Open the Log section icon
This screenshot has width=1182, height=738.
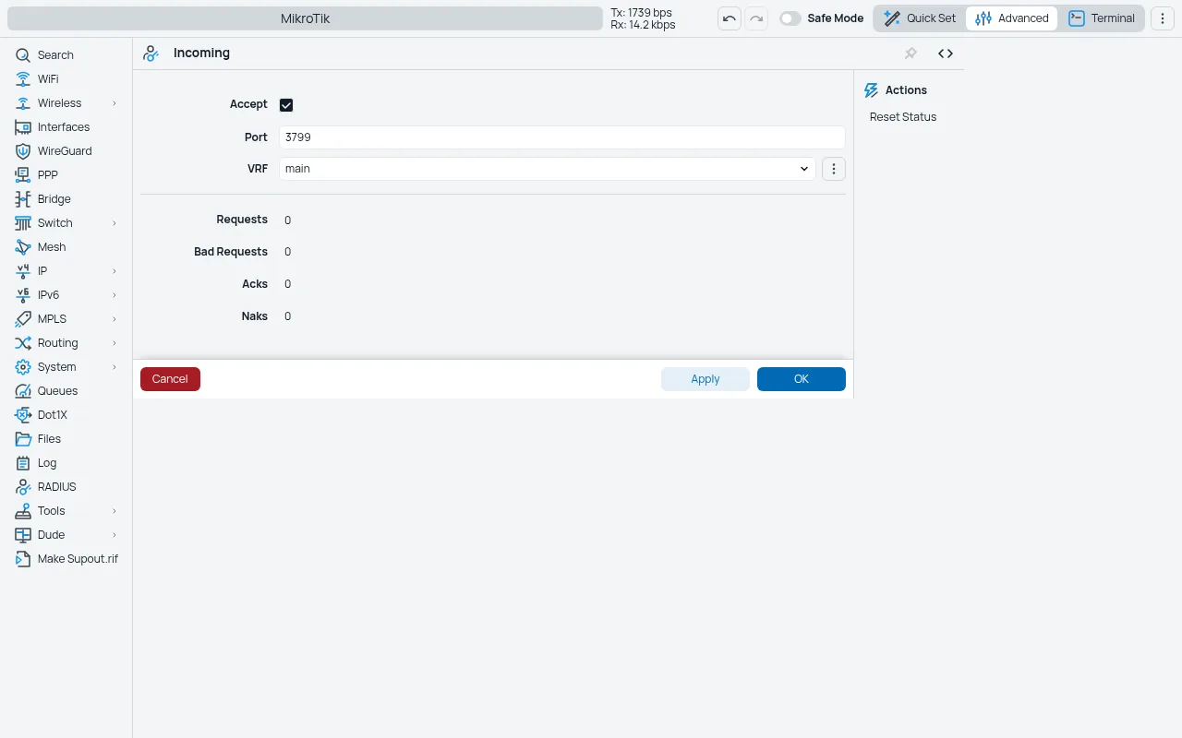point(23,463)
